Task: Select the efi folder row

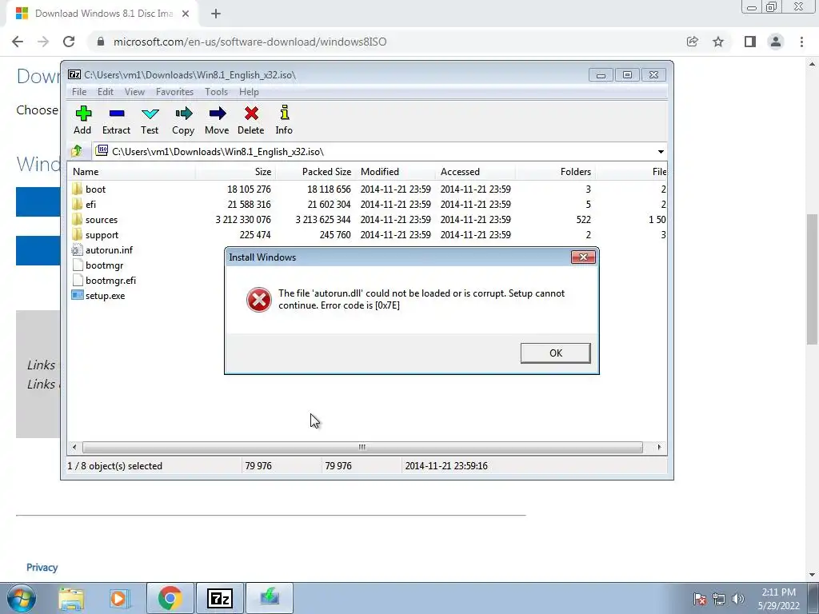Action: coord(368,204)
